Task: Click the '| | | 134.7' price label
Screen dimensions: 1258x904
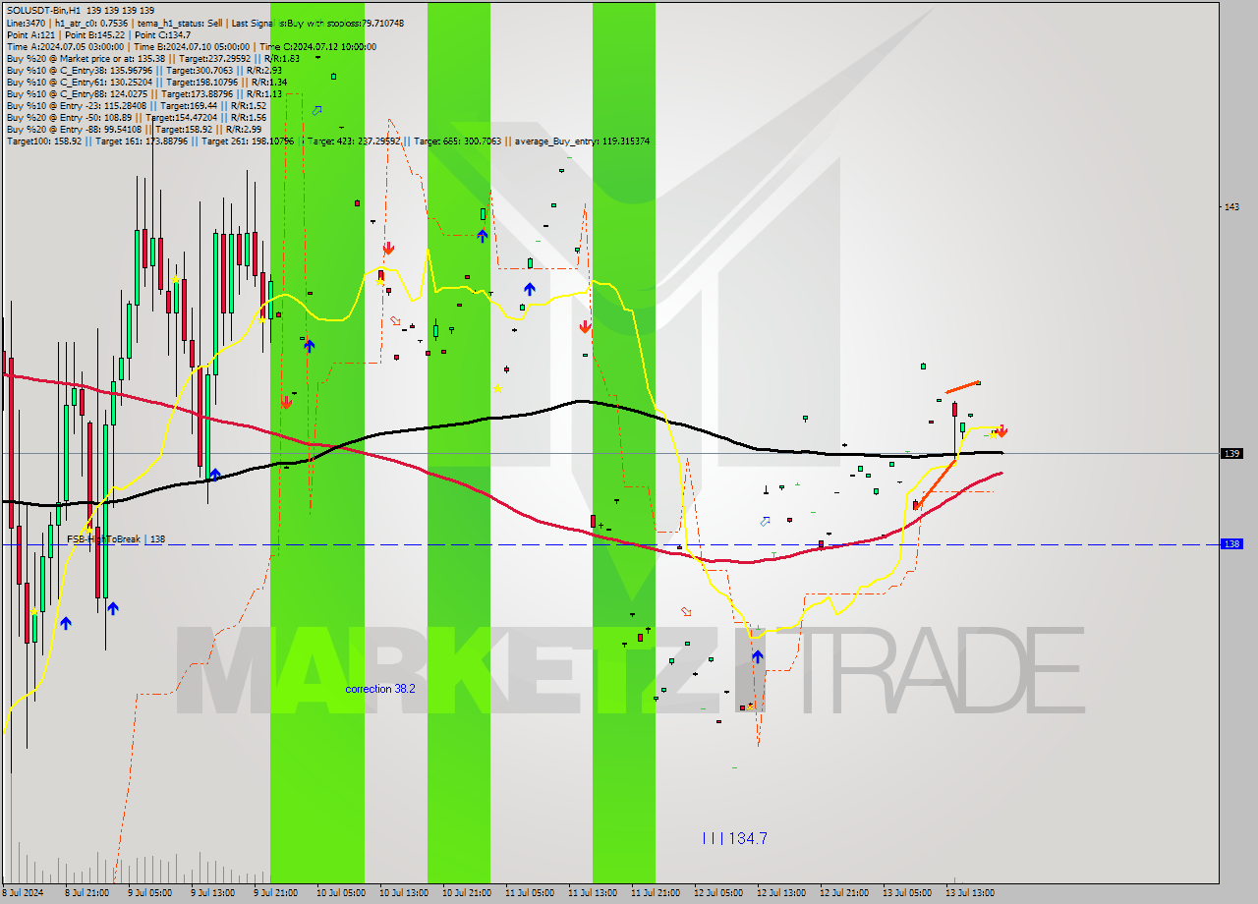Action: [734, 838]
